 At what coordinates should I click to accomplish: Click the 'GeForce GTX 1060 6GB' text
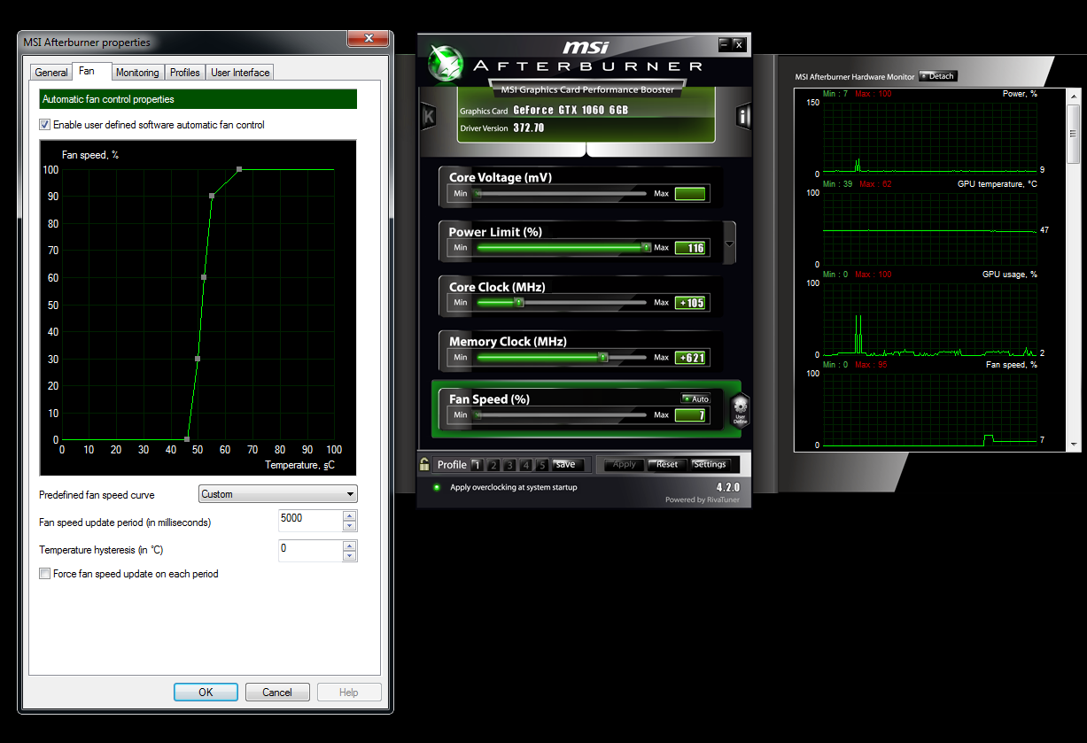(571, 111)
